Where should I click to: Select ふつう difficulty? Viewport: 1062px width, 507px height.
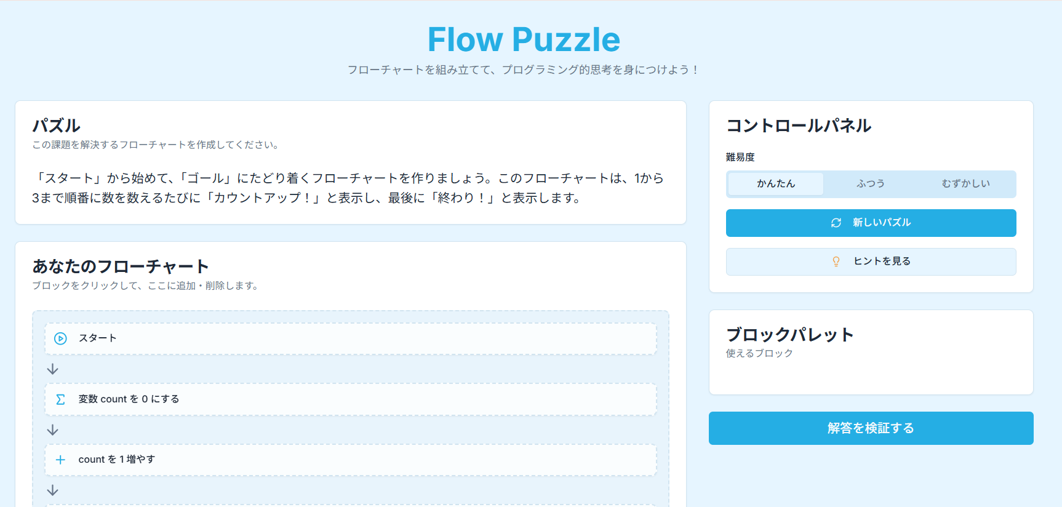click(x=870, y=183)
